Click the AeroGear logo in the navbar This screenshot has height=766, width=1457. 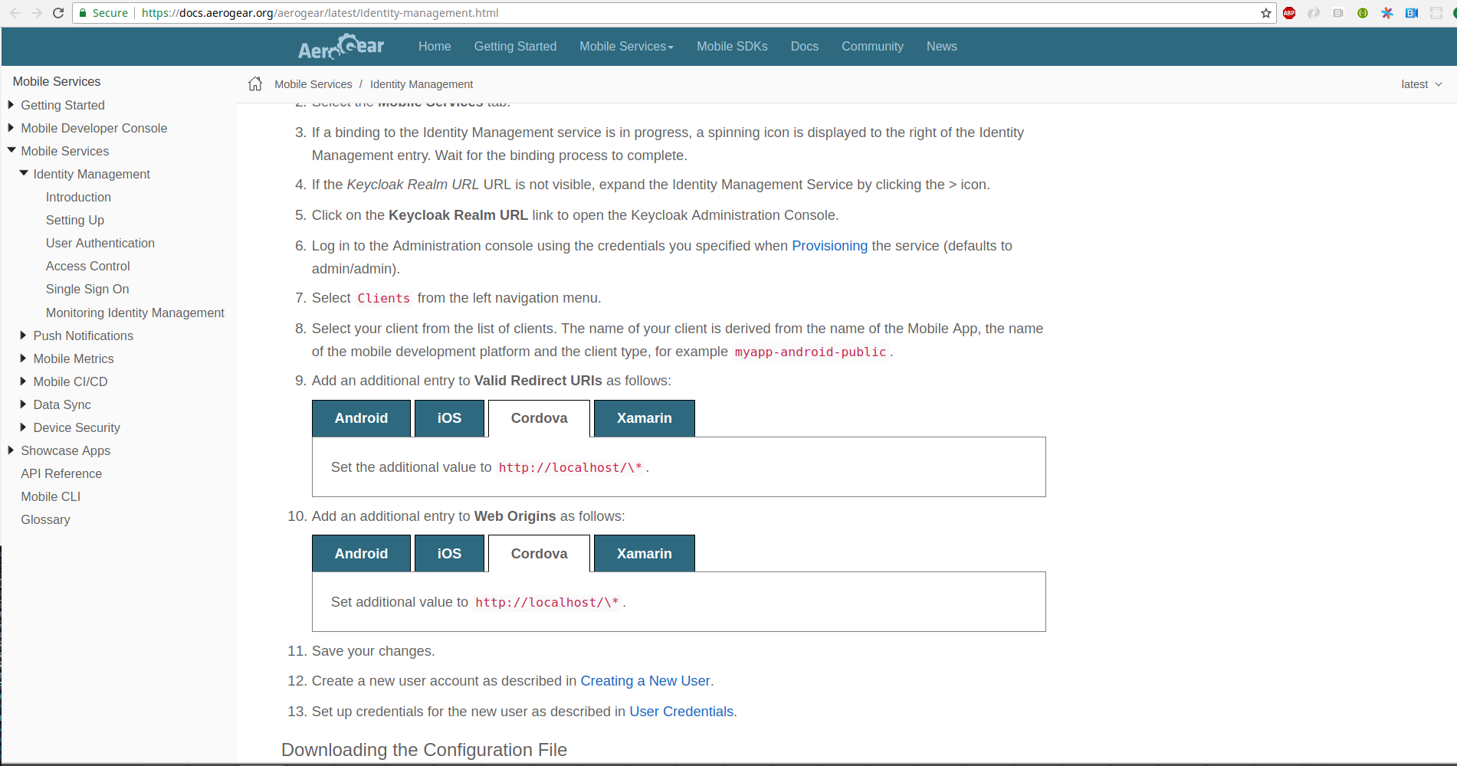pos(340,47)
